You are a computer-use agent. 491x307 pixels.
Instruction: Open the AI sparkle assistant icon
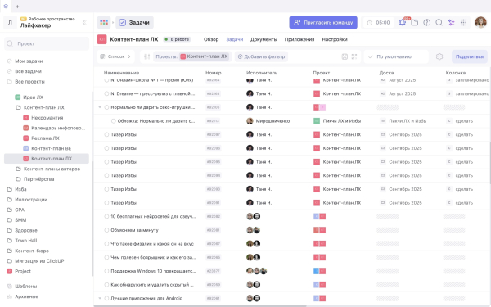coord(451,23)
